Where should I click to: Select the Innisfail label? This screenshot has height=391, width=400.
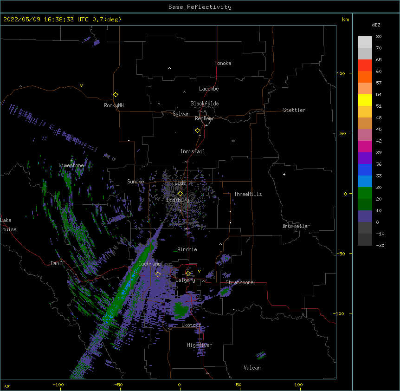coord(193,151)
